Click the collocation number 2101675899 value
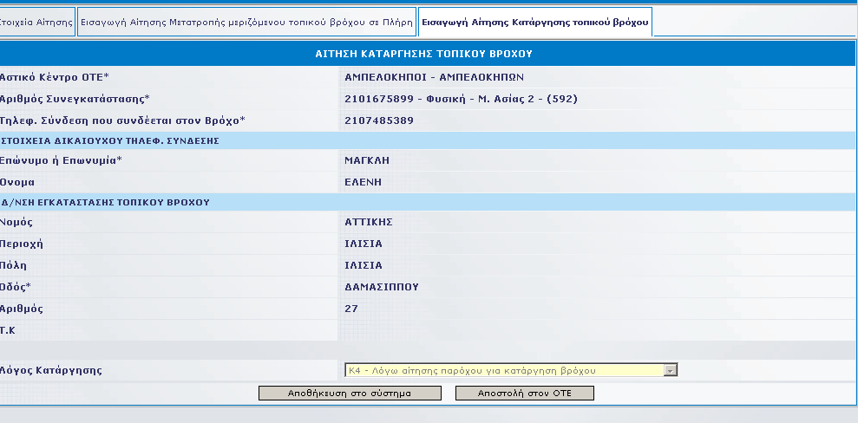 461,99
